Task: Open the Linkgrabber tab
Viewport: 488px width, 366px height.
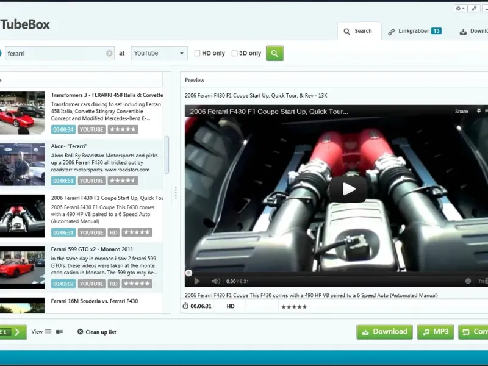Action: click(415, 31)
